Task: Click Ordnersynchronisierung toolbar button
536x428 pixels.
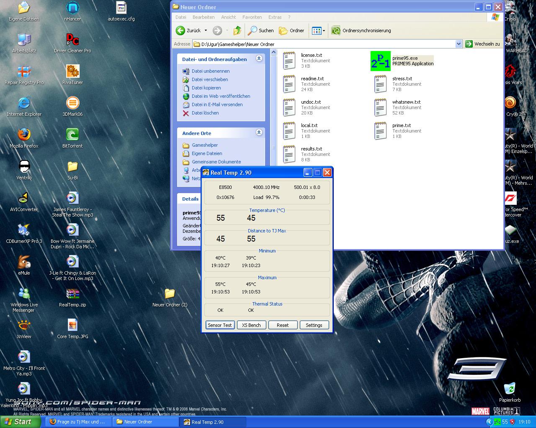Action: point(361,31)
